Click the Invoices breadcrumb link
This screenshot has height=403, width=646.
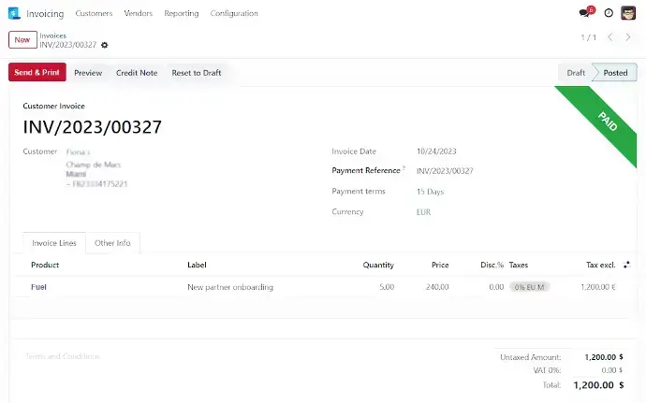coord(52,35)
